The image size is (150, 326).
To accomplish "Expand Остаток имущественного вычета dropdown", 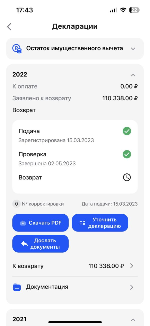I will pos(133,49).
